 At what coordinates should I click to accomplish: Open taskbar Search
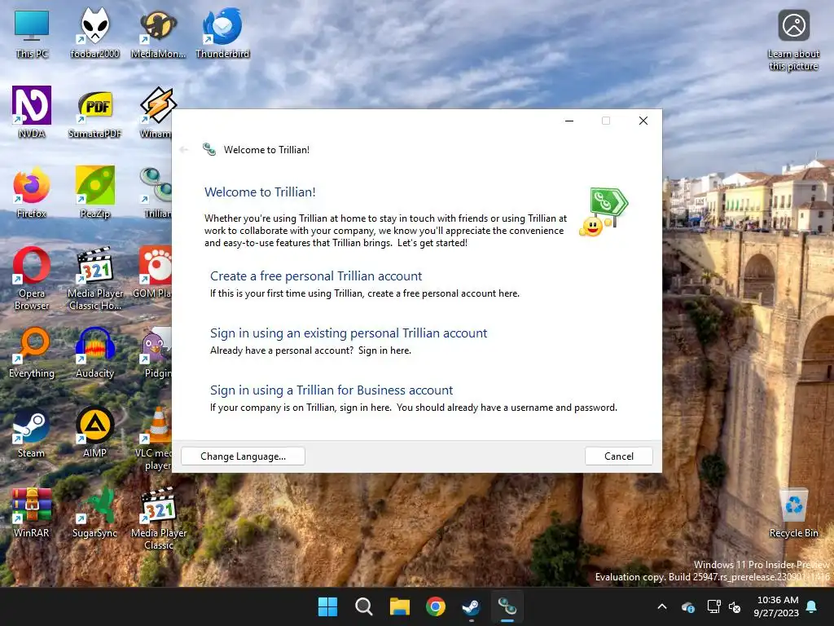364,606
